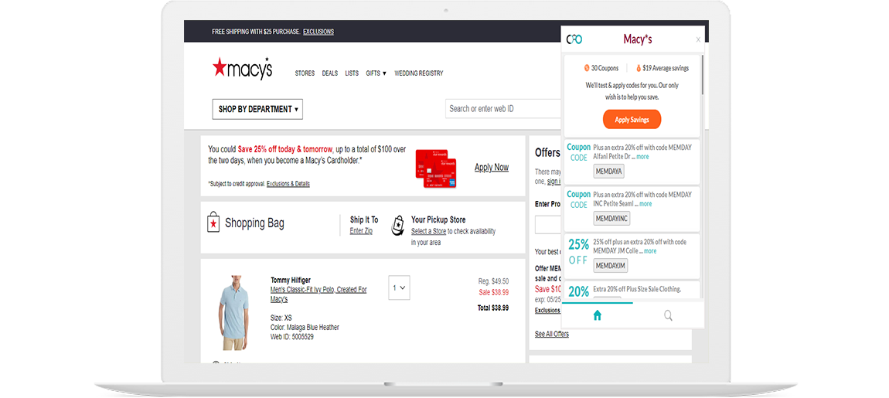The height and width of the screenshot is (398, 889).
Task: Click the Web ID: 5005529 text
Action: click(292, 337)
